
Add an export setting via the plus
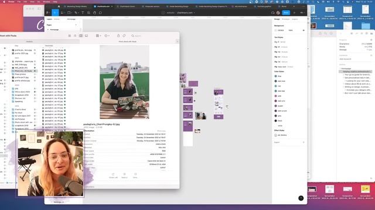304,142
